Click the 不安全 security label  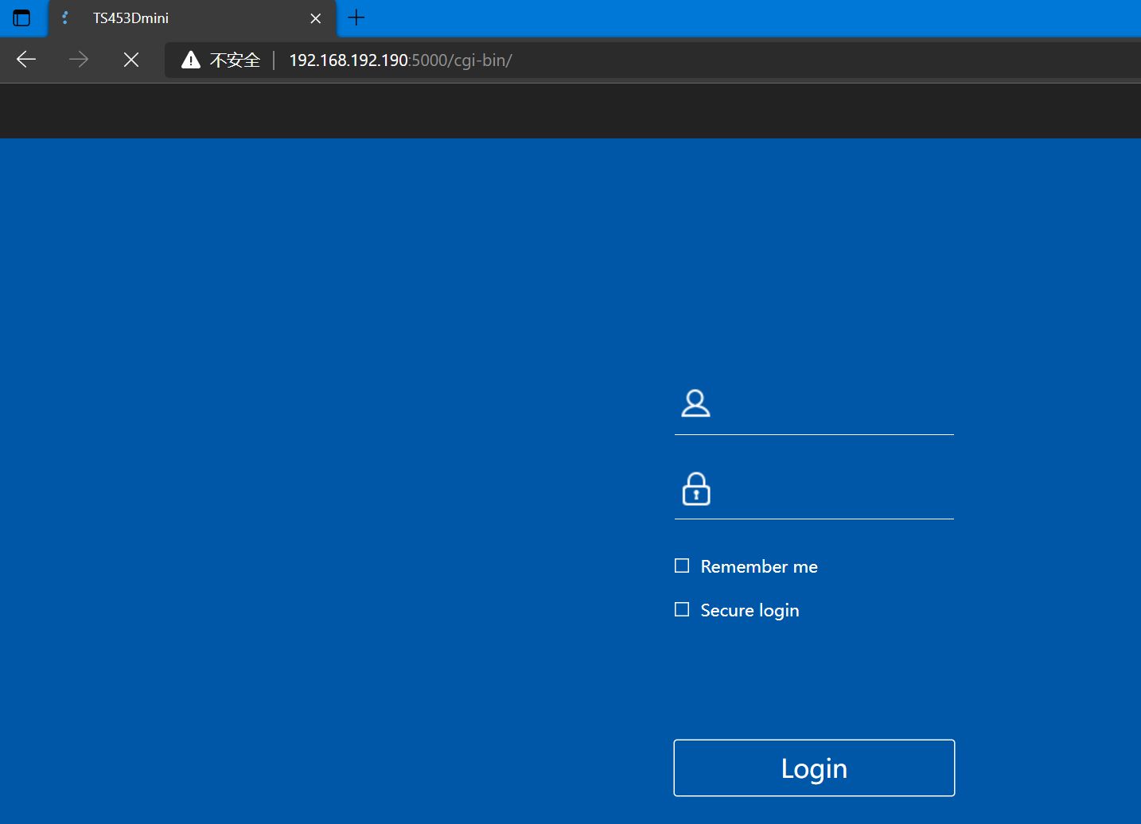tap(235, 60)
